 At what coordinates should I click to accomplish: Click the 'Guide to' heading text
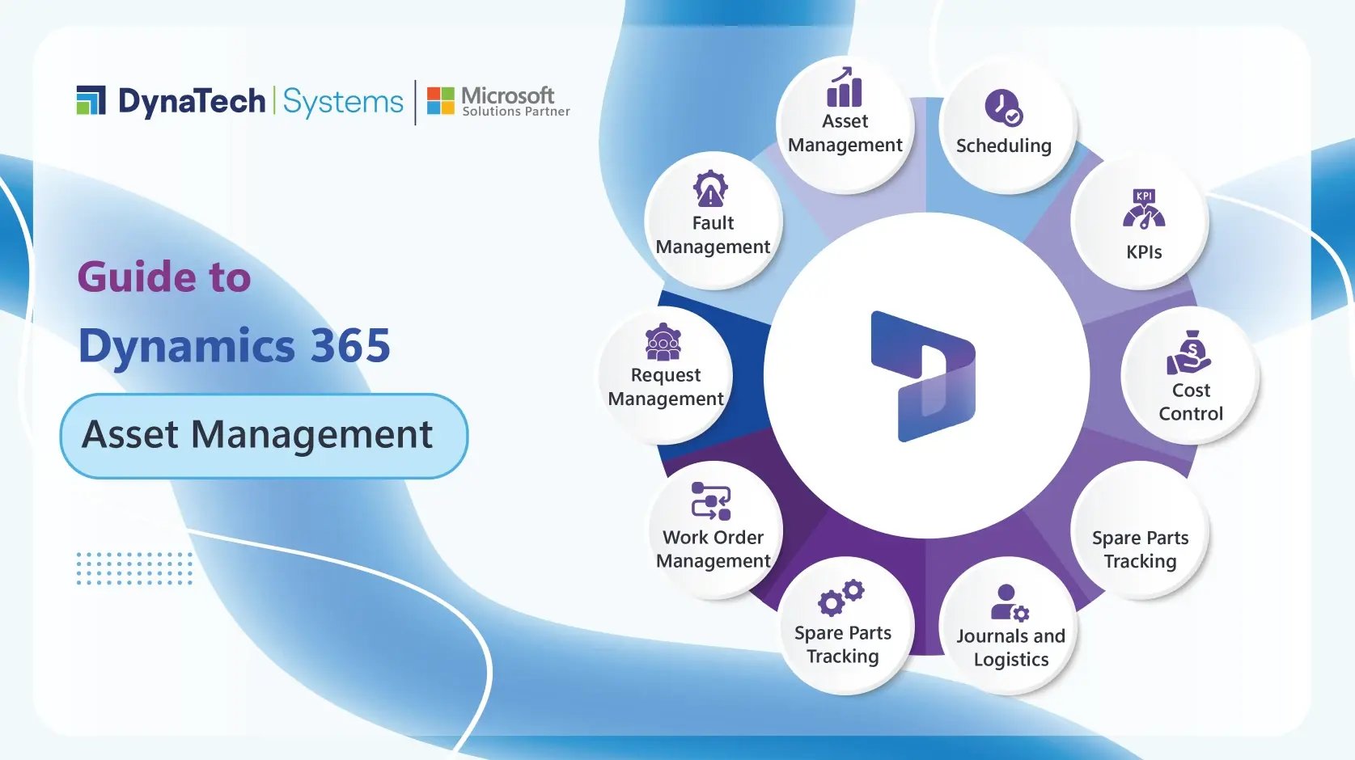(x=164, y=277)
